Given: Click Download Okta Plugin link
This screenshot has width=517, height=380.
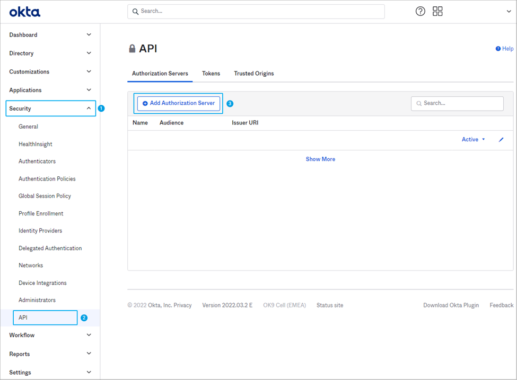Looking at the screenshot, I should [451, 305].
